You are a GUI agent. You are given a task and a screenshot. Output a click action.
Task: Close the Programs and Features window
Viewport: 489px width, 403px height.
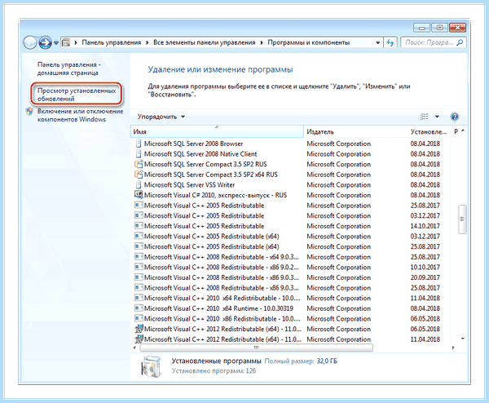(x=457, y=28)
